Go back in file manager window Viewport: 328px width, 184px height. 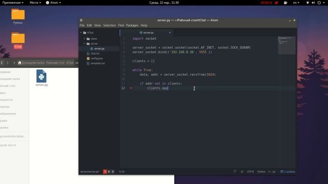(2, 63)
